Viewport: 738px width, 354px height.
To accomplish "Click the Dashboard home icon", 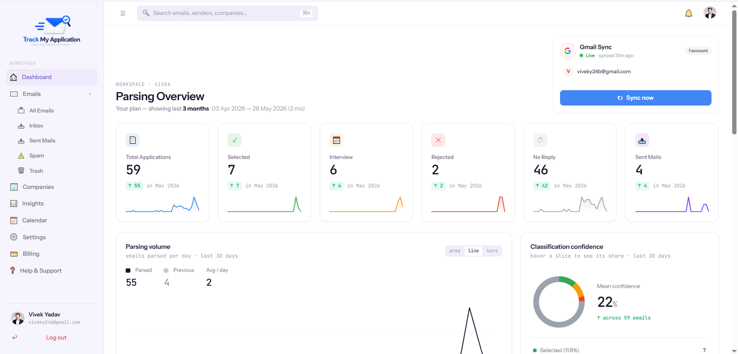I will [x=14, y=77].
